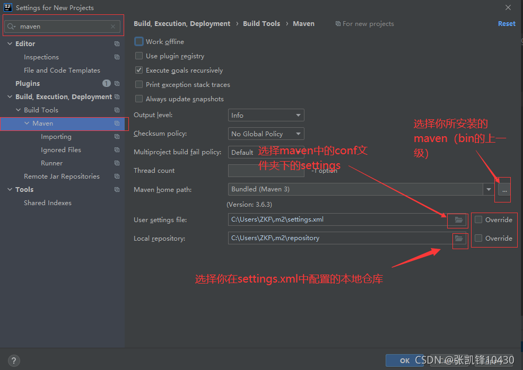Click the Thread count input field

266,170
